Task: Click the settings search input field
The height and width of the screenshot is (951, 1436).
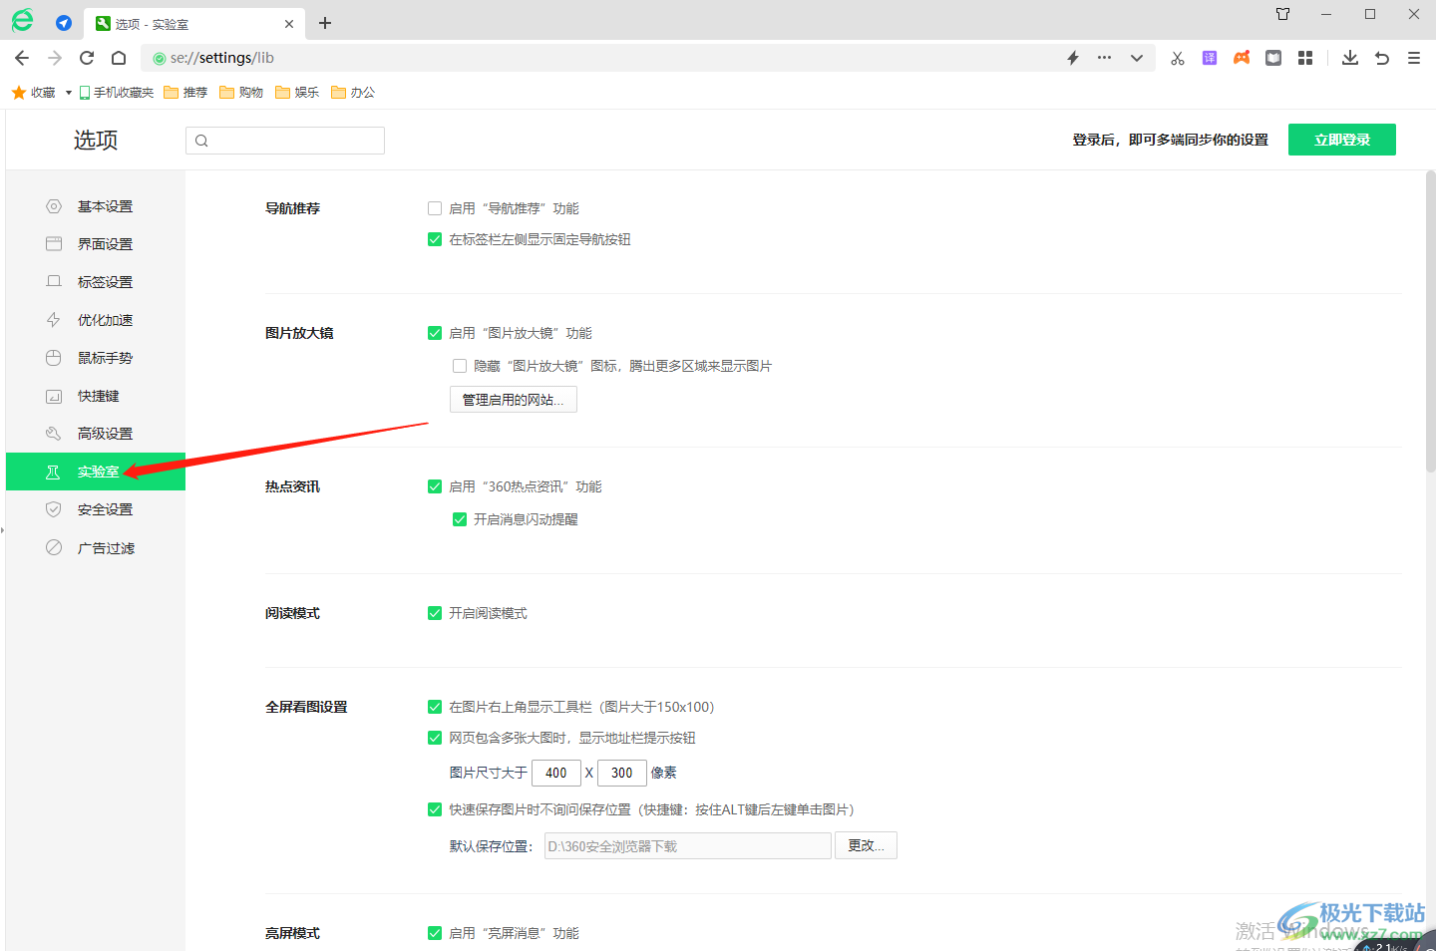Action: [285, 141]
